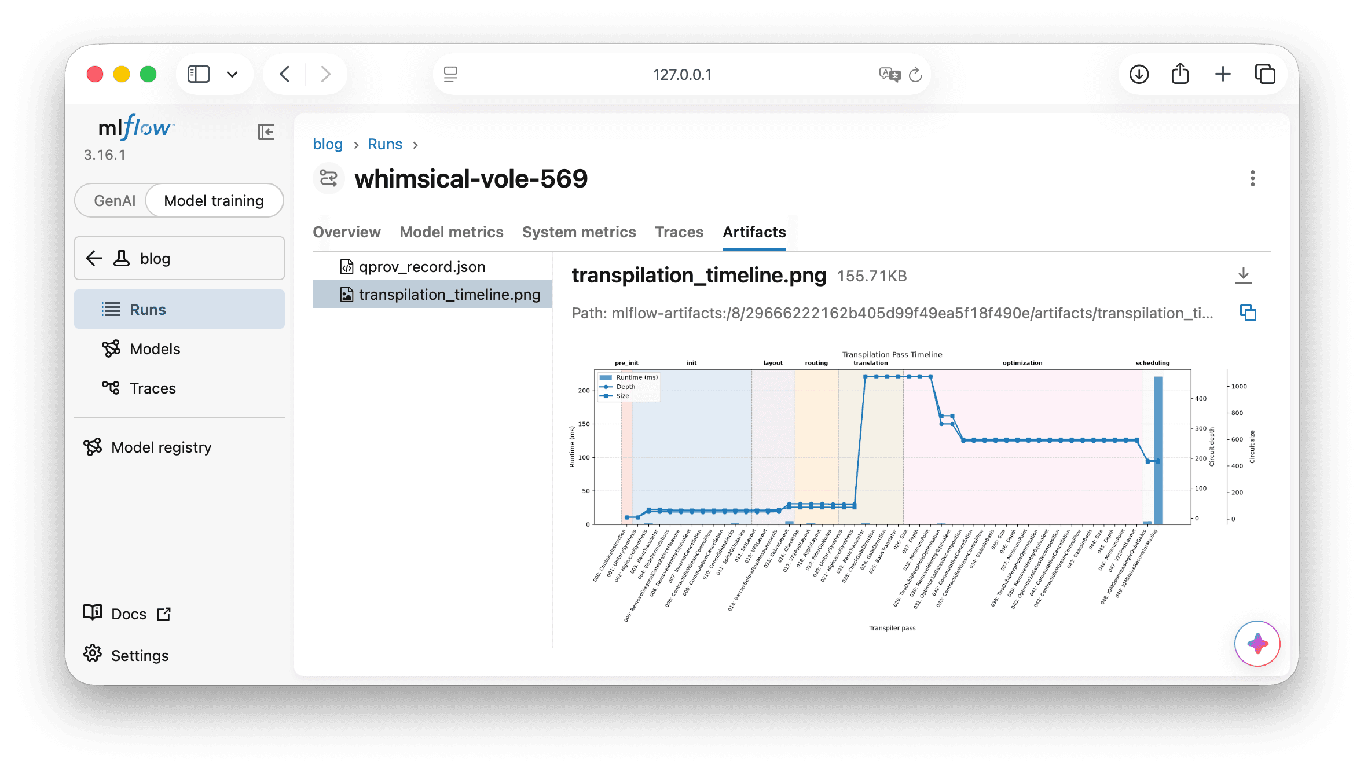
Task: Go back in browser history
Action: click(x=284, y=74)
